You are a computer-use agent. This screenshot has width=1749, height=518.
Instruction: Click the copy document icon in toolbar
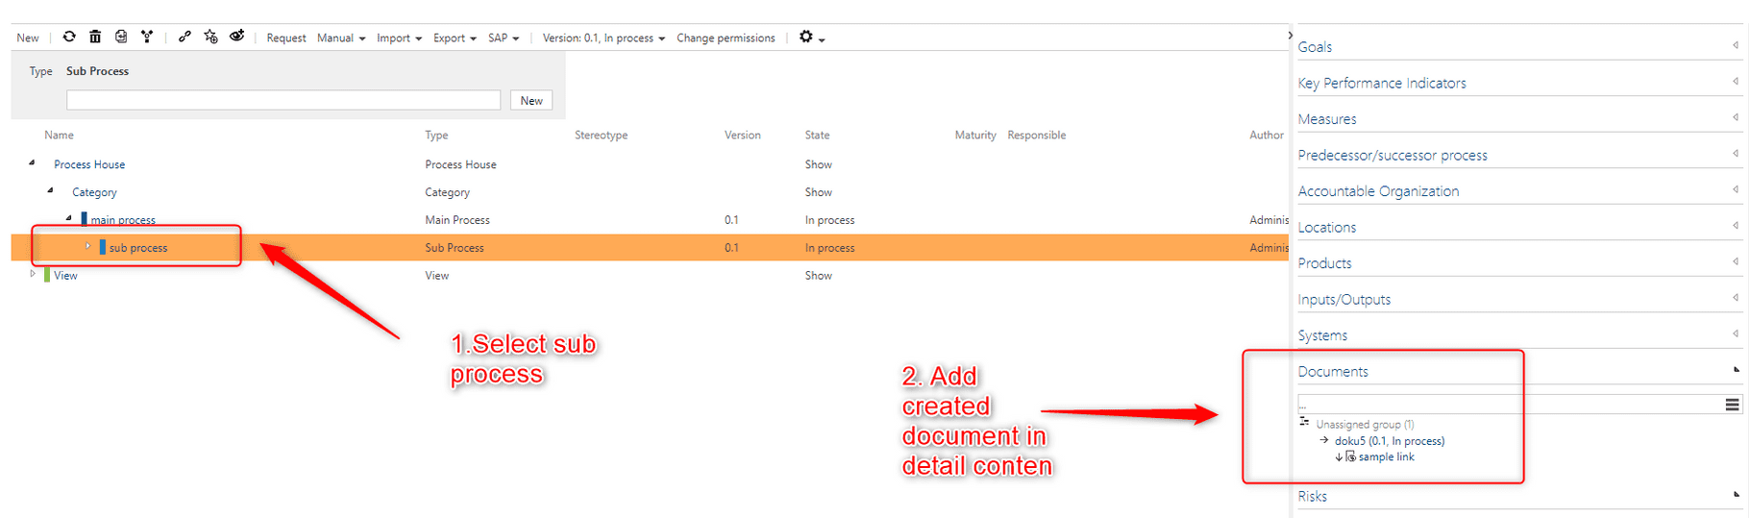121,37
